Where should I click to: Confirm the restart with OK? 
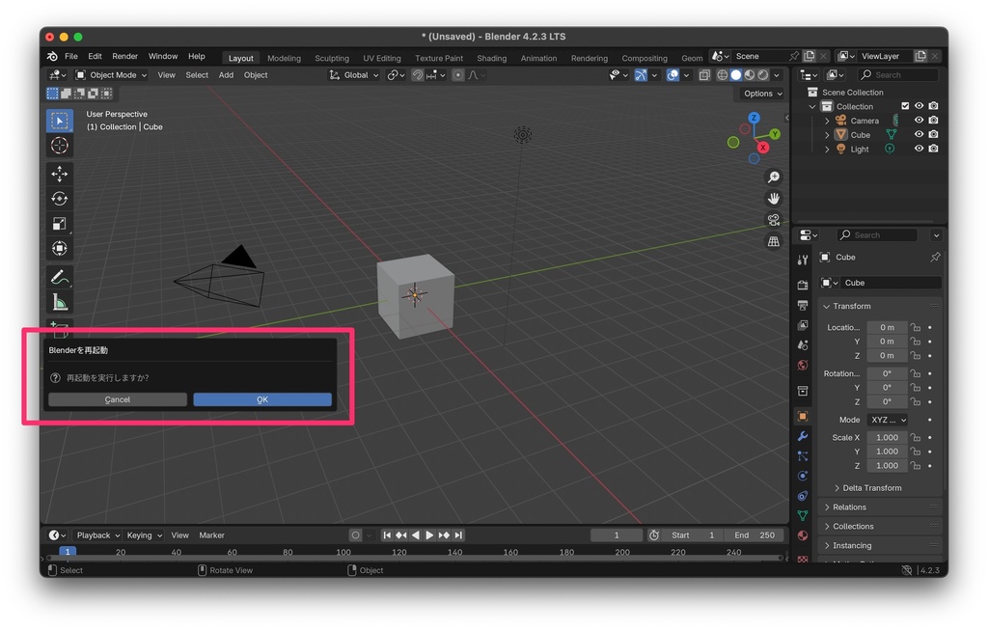[261, 398]
